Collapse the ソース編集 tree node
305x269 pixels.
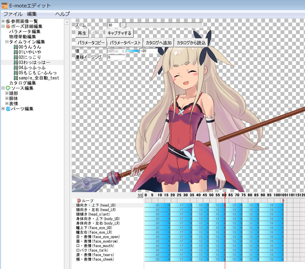pyautogui.click(x=3, y=88)
